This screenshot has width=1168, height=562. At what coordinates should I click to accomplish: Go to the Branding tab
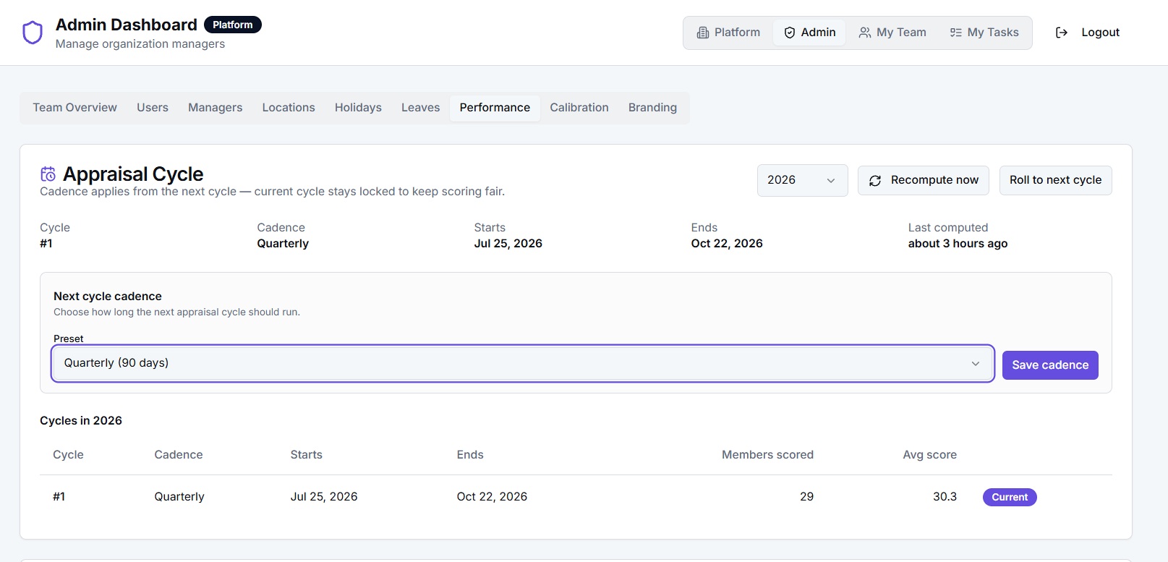[x=652, y=108]
